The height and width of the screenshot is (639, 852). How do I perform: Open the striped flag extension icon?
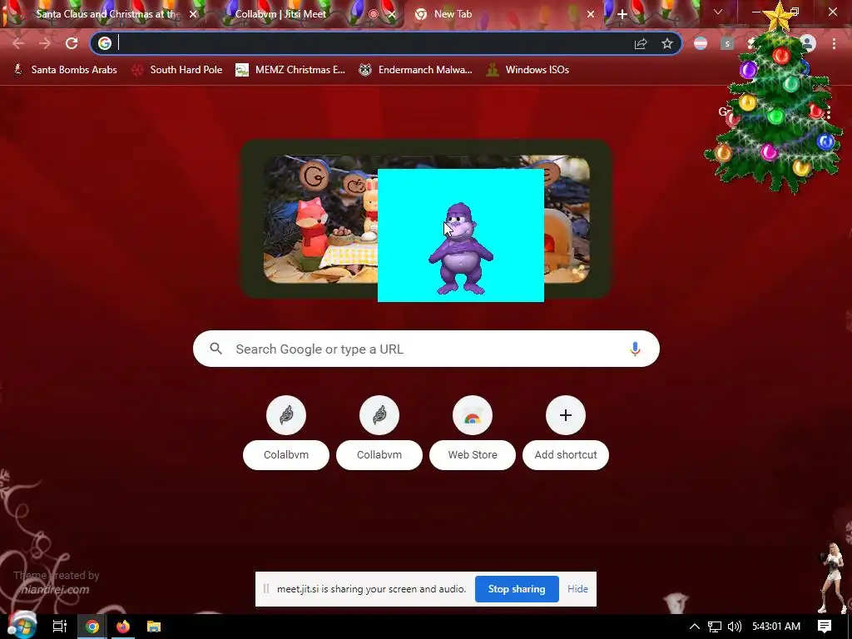pyautogui.click(x=701, y=43)
